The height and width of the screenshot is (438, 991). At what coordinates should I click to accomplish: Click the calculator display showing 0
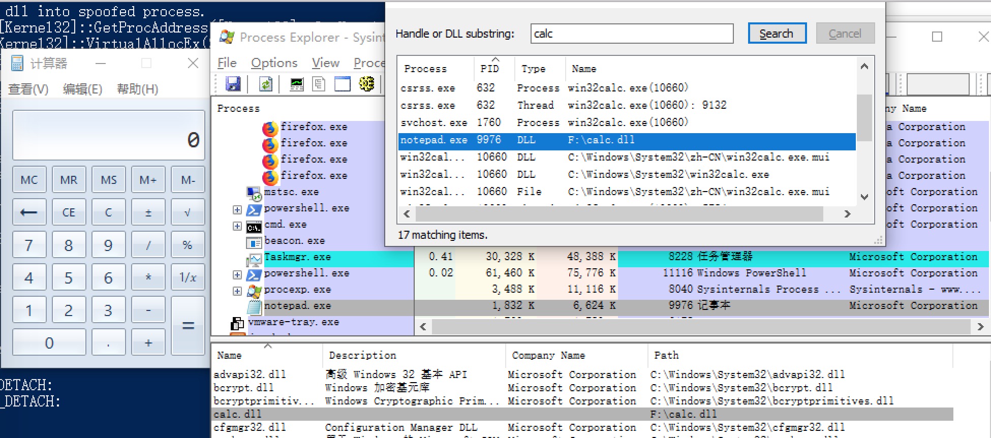109,135
